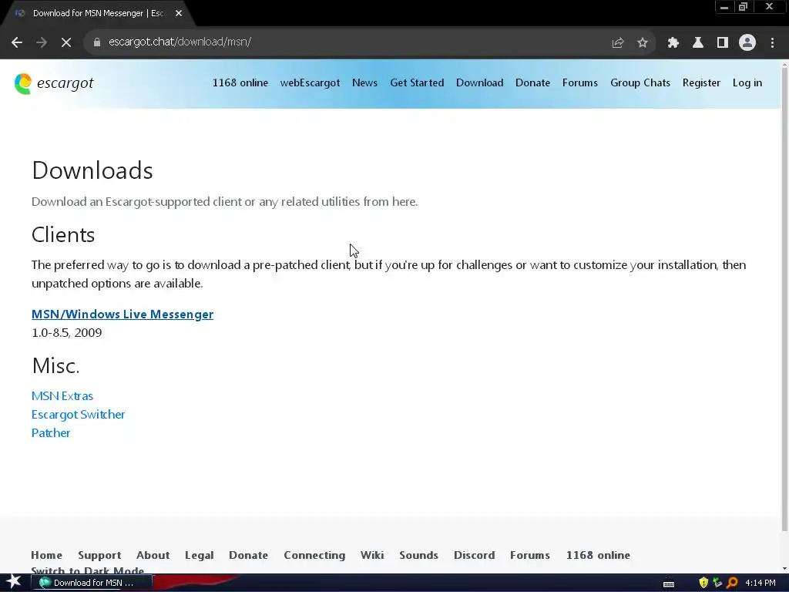This screenshot has width=789, height=592.
Task: Click Wiki in the footer
Action: click(372, 555)
